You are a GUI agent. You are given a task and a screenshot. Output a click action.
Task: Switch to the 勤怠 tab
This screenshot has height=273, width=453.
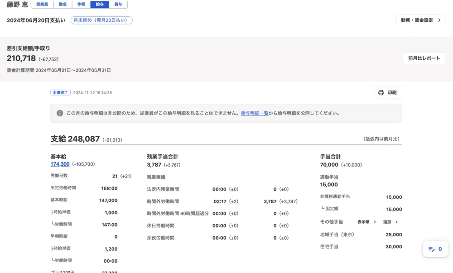pyautogui.click(x=63, y=5)
